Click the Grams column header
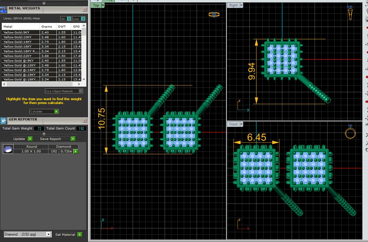The width and height of the screenshot is (368, 242). pyautogui.click(x=48, y=26)
